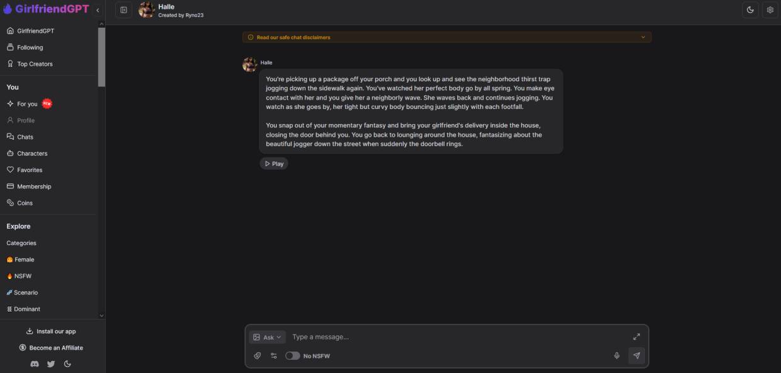The width and height of the screenshot is (781, 373).
Task: Toggle theme using sidebar footer moon icon
Action: pos(67,364)
